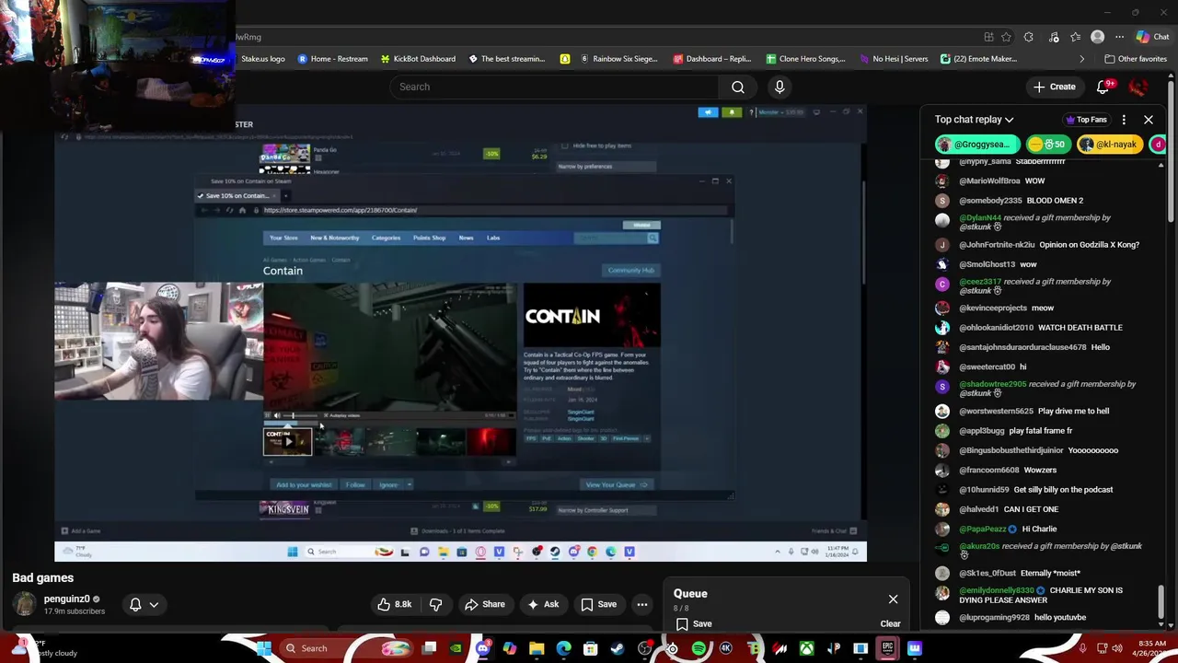1178x663 pixels.
Task: Launch Xbox app from the taskbar
Action: [x=806, y=648]
